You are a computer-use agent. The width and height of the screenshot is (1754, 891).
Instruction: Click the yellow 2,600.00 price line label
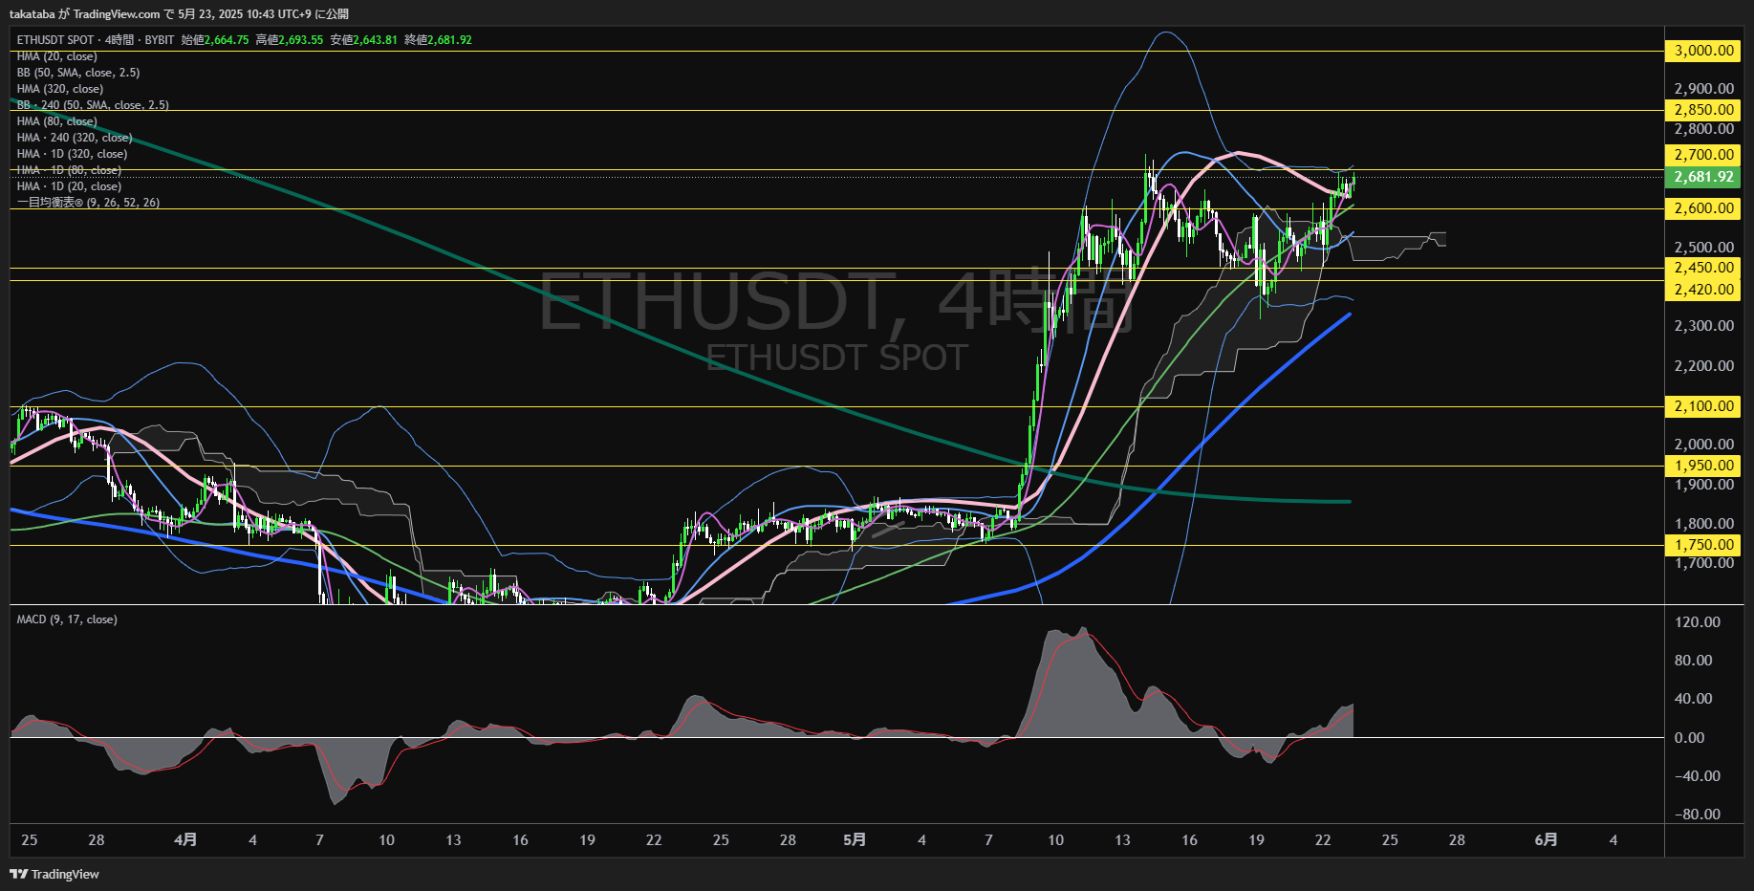[1703, 208]
